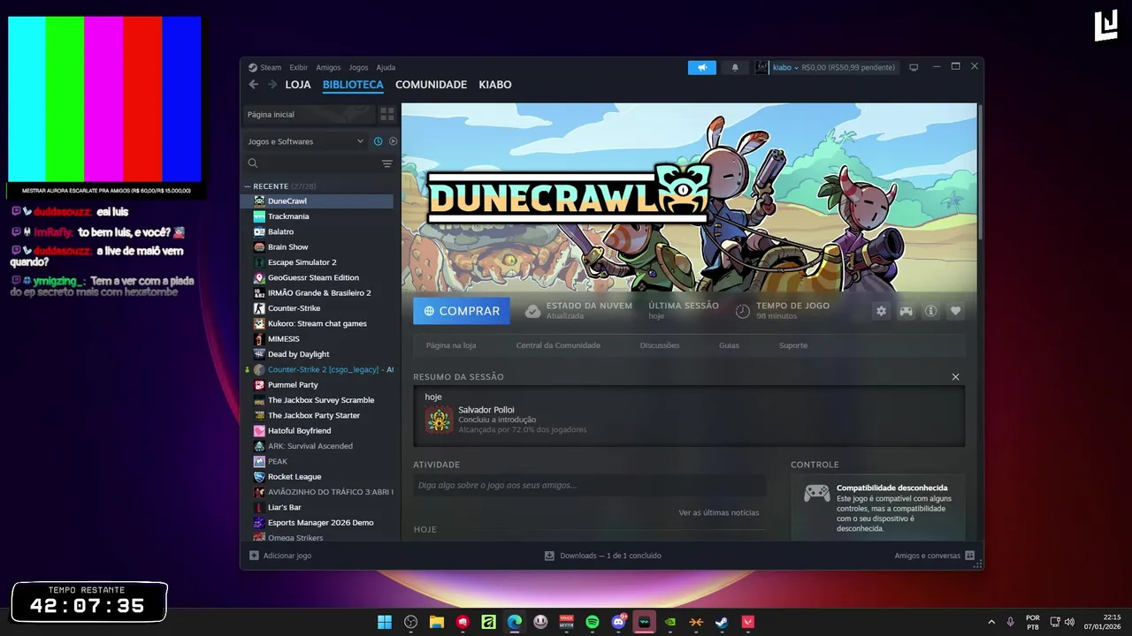
Task: Open the Amigos menu
Action: [x=328, y=67]
